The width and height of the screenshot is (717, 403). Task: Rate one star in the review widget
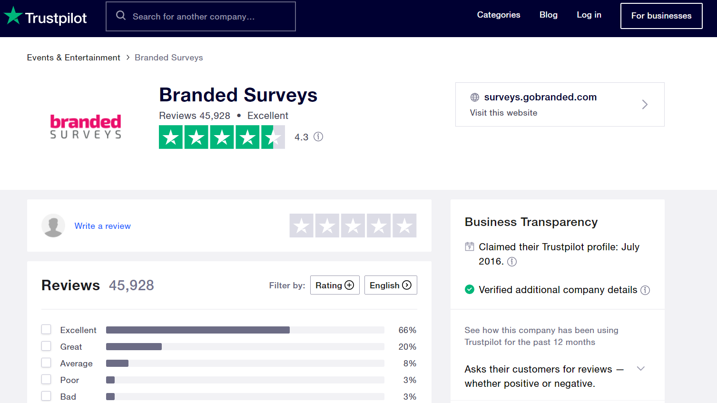[302, 226]
